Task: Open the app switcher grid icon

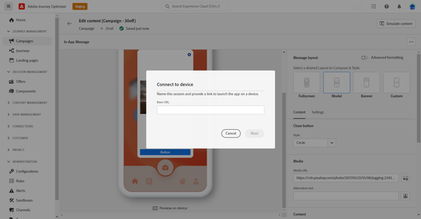Action: (373, 6)
